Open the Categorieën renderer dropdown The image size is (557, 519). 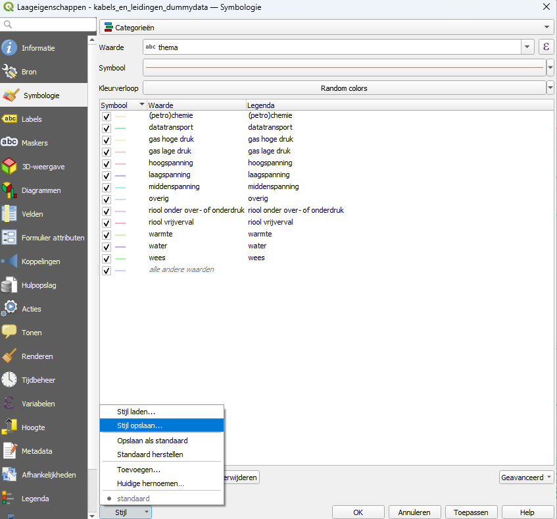coord(326,28)
